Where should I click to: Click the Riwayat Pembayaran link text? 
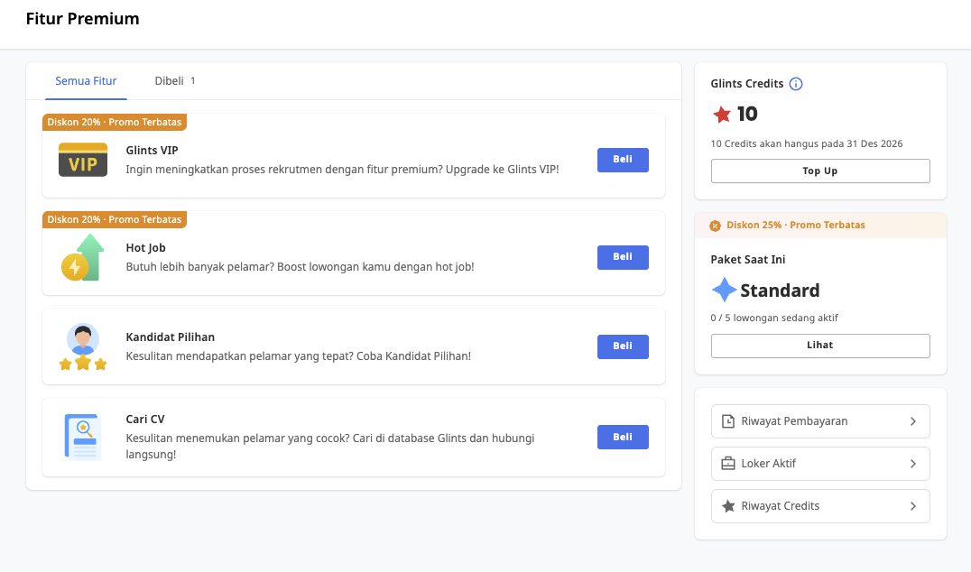pyautogui.click(x=794, y=421)
